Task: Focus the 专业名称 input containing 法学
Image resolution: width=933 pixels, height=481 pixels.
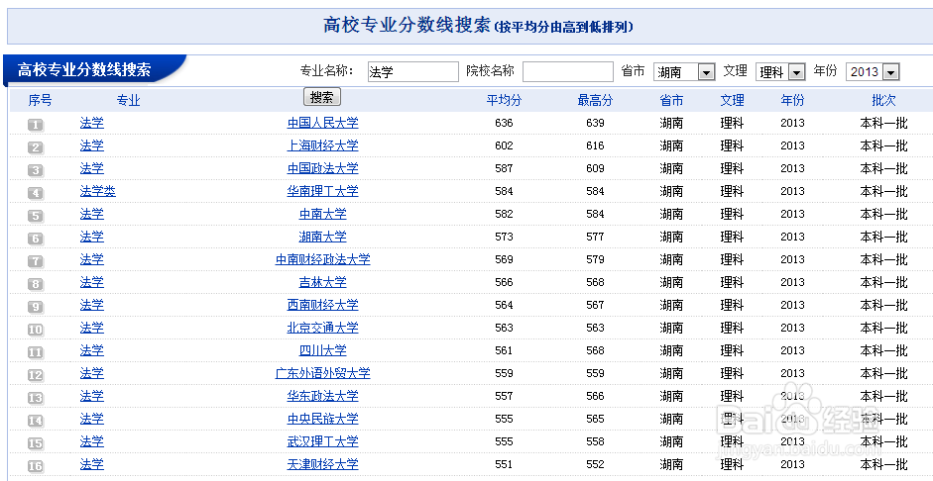Action: click(x=412, y=72)
